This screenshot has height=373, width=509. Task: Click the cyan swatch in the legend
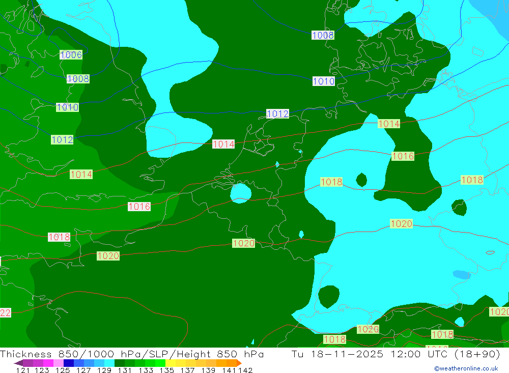(109, 363)
